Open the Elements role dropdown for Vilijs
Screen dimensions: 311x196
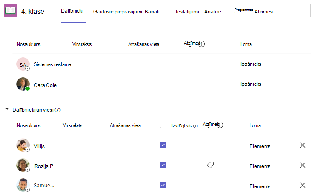coord(260,146)
